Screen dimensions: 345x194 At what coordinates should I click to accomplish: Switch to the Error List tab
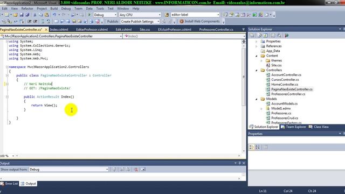pyautogui.click(x=9, y=183)
